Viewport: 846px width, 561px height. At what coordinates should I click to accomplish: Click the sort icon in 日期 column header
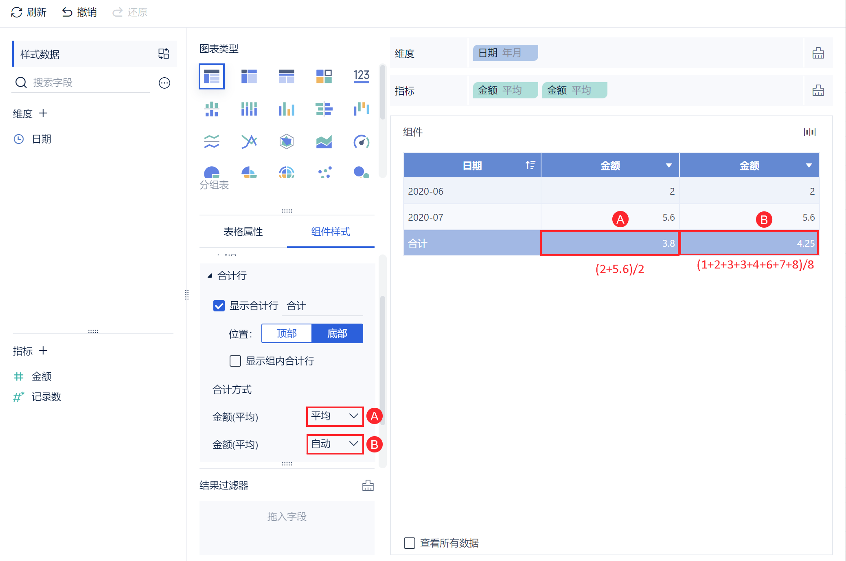coord(530,165)
